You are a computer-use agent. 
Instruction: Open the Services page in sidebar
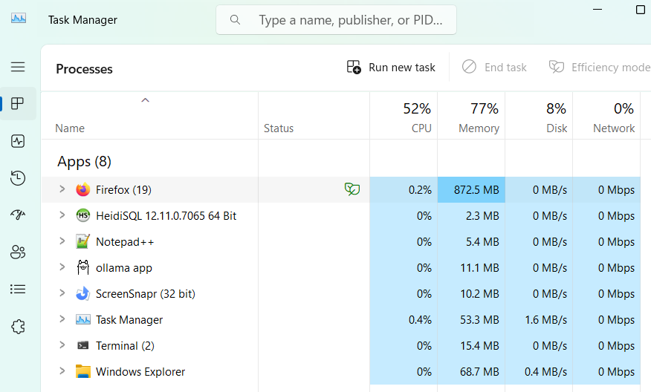(x=18, y=327)
